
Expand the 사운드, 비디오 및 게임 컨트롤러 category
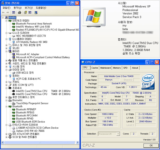click(6, 63)
